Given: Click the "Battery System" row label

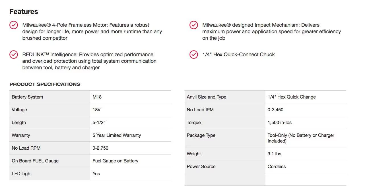Looking at the screenshot, I should (27, 97).
